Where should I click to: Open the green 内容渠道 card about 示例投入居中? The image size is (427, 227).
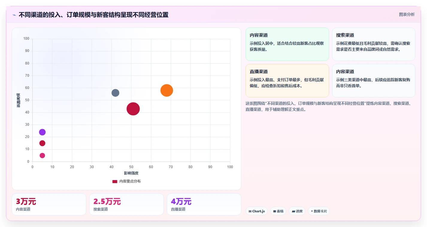click(x=287, y=44)
